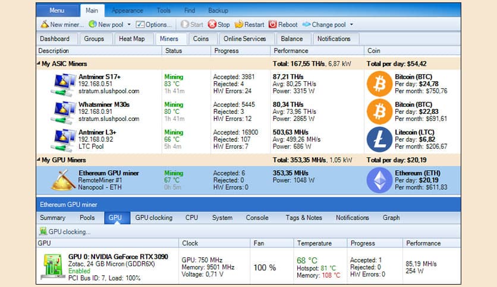Click the 100 % fan value
497x287 pixels.
coord(265,267)
